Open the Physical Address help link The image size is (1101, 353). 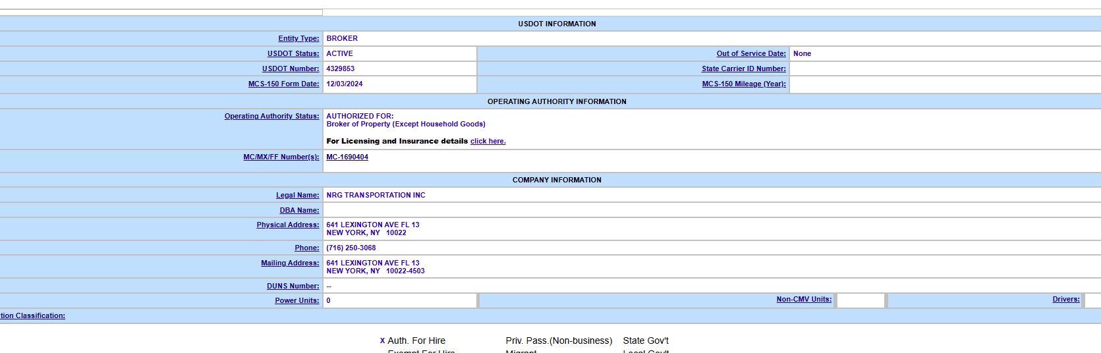tap(288, 225)
